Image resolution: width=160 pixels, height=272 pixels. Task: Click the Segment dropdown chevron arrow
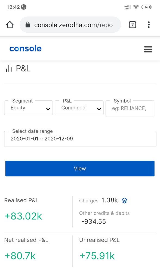tap(48, 108)
